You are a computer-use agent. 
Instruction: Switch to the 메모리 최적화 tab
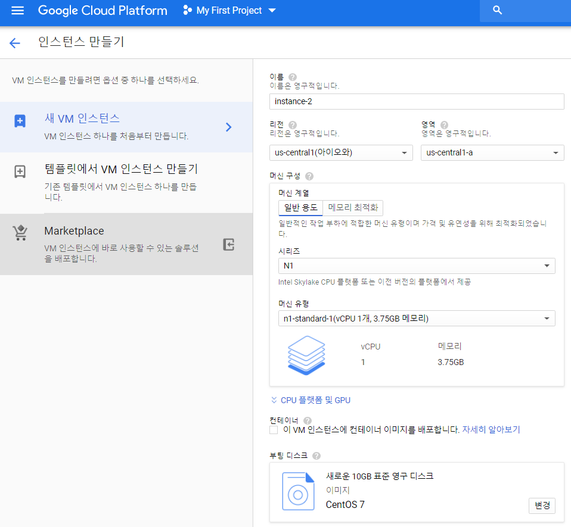click(x=353, y=208)
